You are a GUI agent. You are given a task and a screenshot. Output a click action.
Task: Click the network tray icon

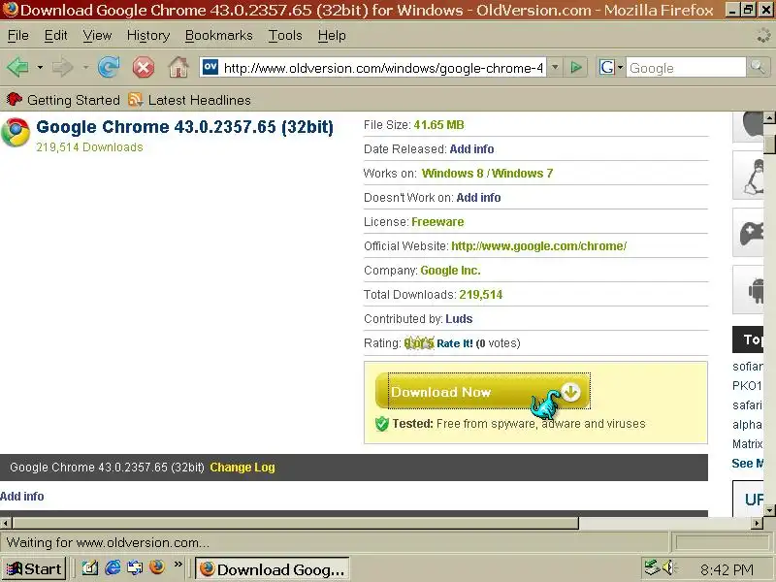pos(652,567)
